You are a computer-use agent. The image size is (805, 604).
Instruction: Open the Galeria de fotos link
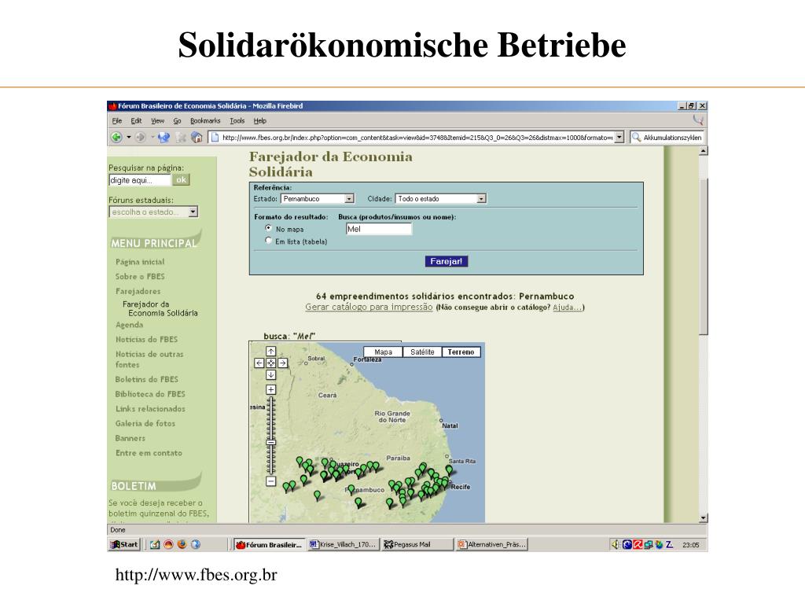click(x=145, y=423)
